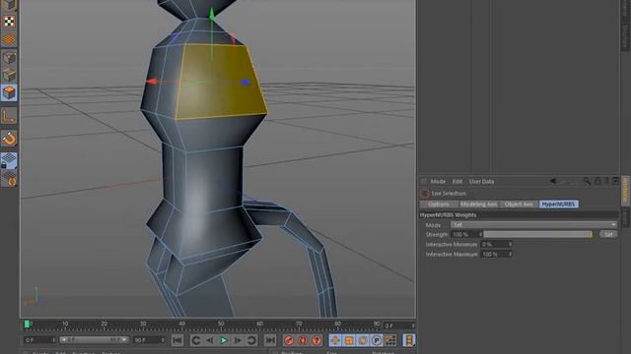
Task: Click the green current-frame marker on timeline
Action: tap(27, 324)
